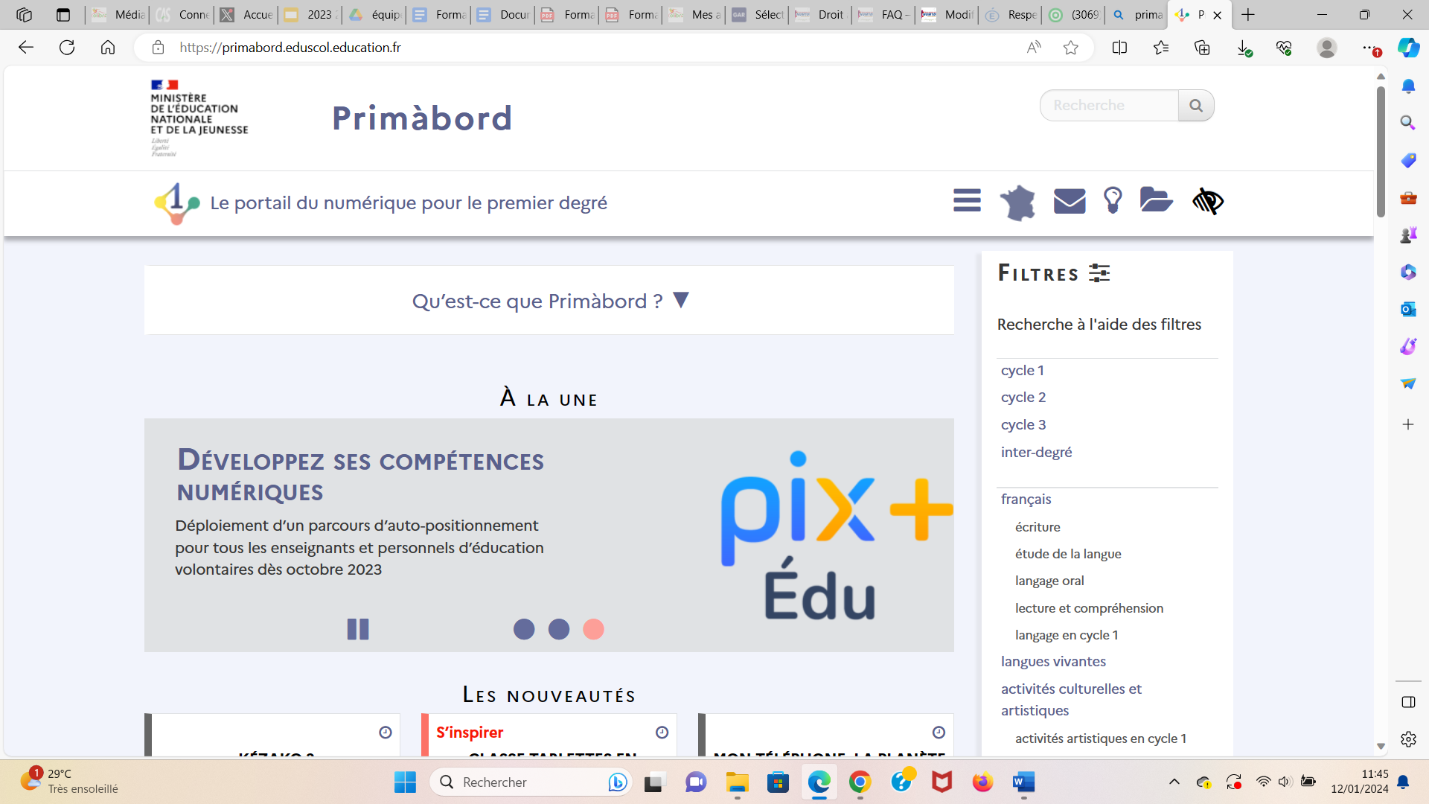
Task: Filter by cycle 2
Action: 1023,397
